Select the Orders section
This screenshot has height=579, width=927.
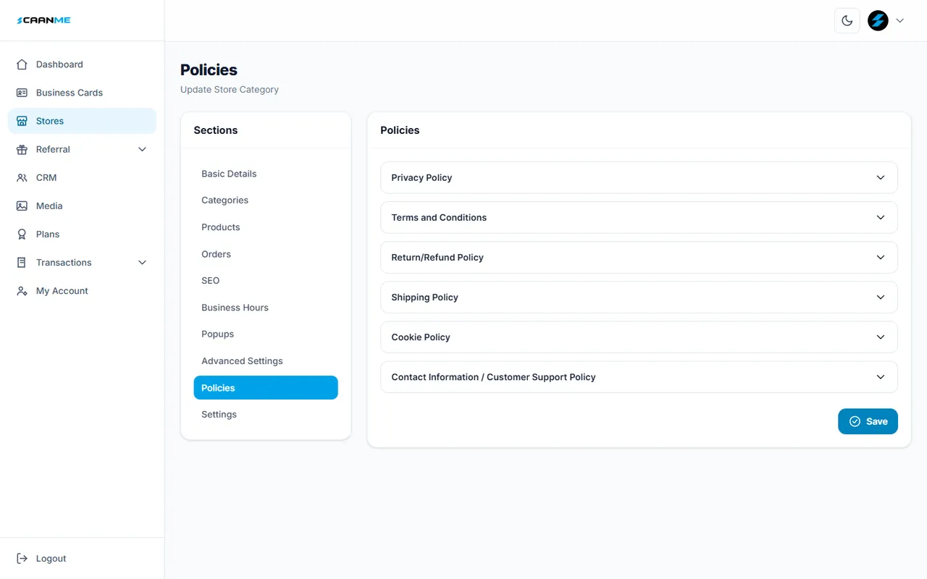click(x=266, y=254)
